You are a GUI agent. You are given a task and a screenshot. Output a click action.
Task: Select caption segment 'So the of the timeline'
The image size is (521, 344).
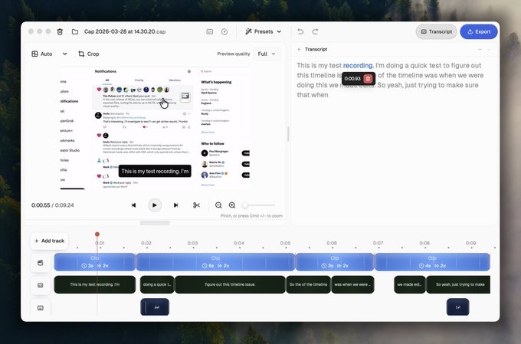(x=308, y=284)
